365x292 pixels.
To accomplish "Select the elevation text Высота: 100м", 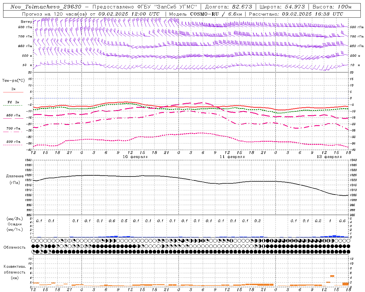I will 332,7.
